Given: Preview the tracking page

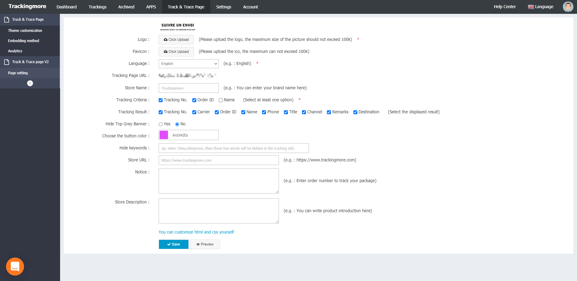Looking at the screenshot, I should [205, 244].
